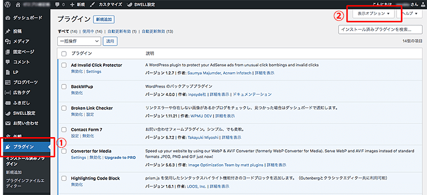Show すべて plugins filter
The image size is (427, 195).
tap(64, 31)
